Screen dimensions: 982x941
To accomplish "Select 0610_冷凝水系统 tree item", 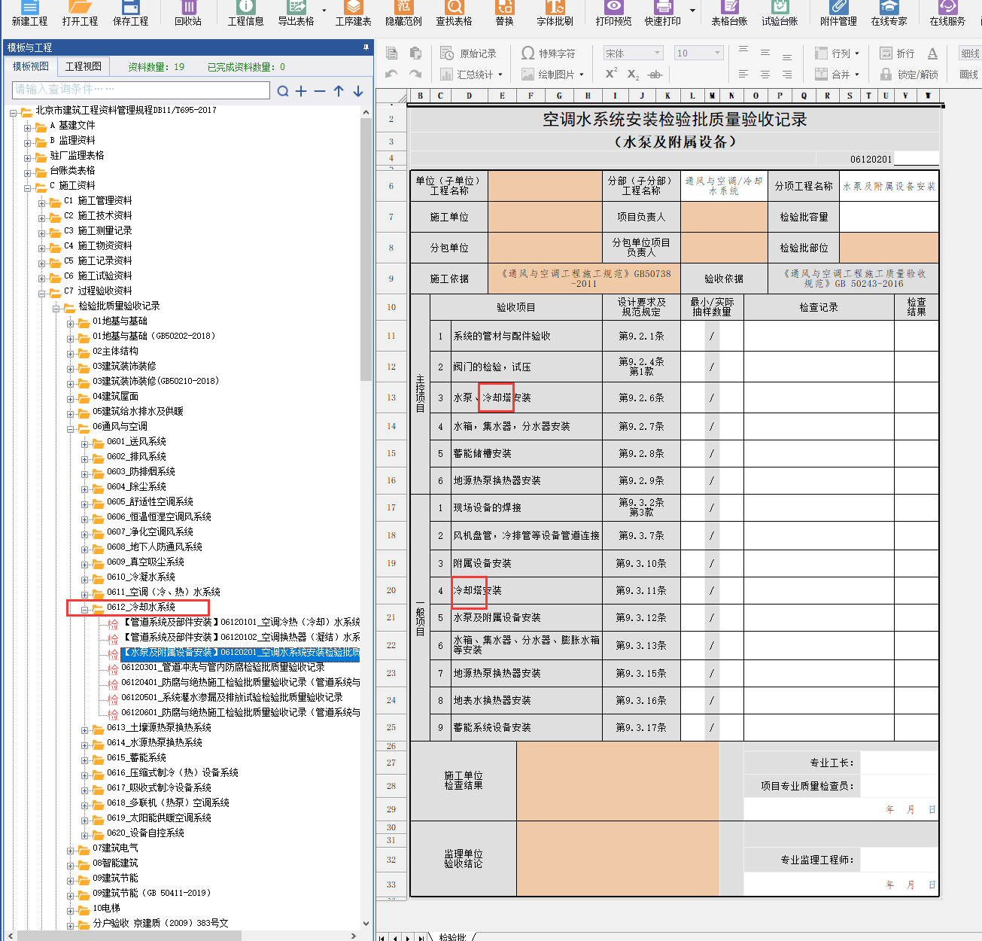I will coord(141,577).
